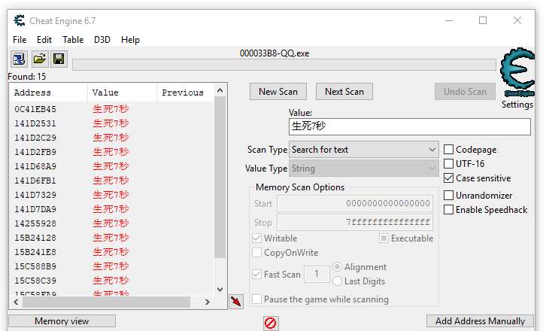This screenshot has width=549, height=331.
Task: Select result address 141D68A9
Action: tap(35, 166)
